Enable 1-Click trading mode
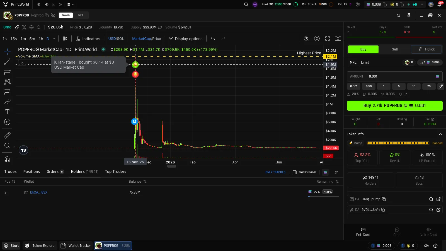The height and width of the screenshot is (251, 446). pyautogui.click(x=426, y=49)
